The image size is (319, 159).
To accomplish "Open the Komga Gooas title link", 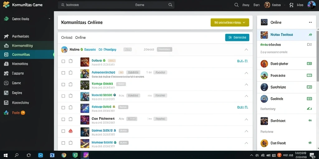I will click(x=102, y=84).
